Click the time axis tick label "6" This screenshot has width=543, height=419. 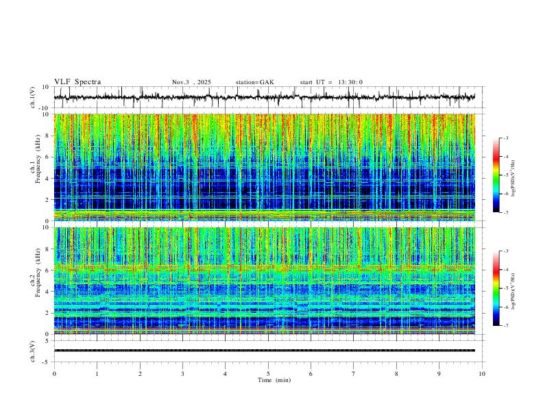[x=311, y=374]
